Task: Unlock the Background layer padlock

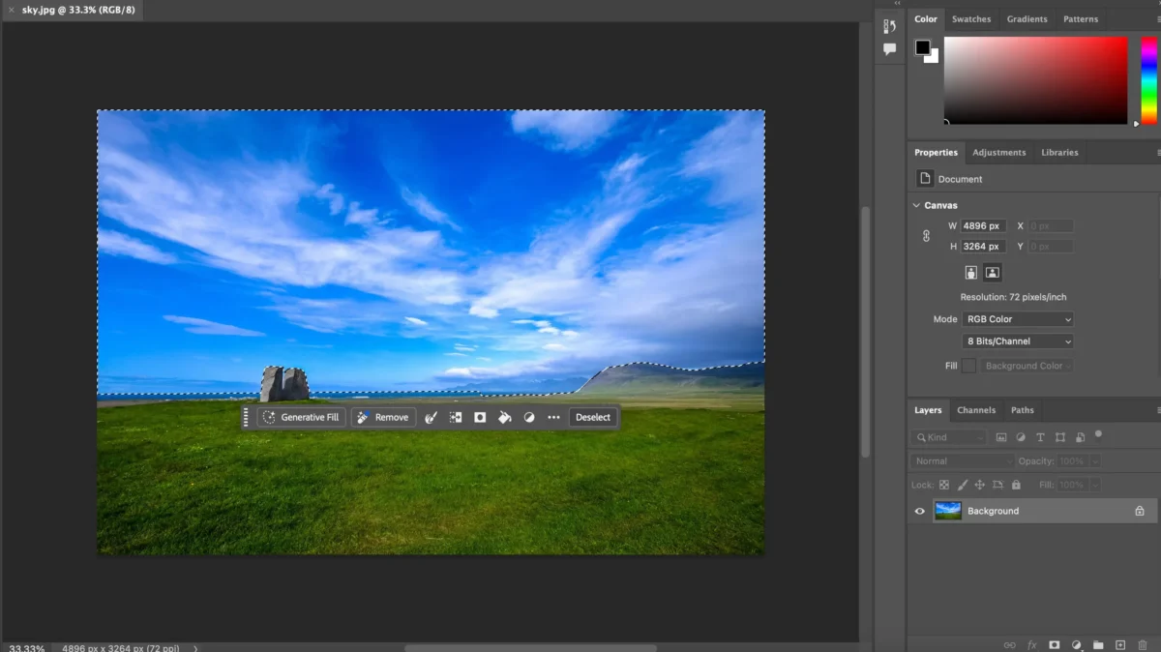Action: pyautogui.click(x=1141, y=510)
